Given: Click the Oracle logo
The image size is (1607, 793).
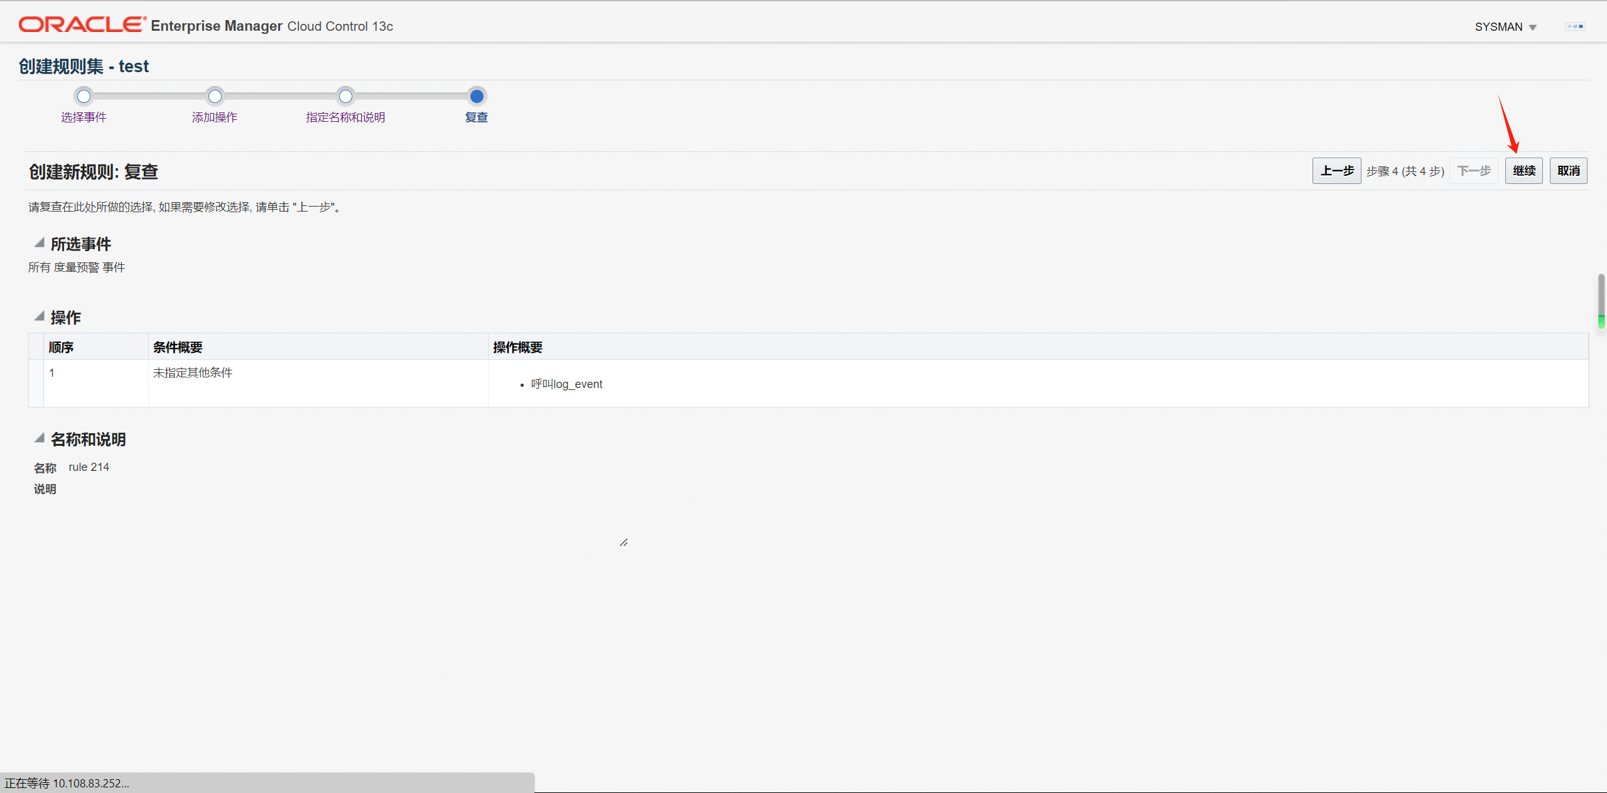Looking at the screenshot, I should coord(82,25).
